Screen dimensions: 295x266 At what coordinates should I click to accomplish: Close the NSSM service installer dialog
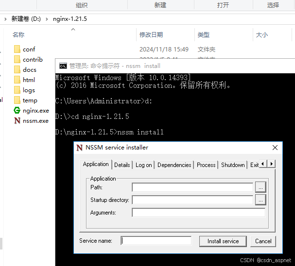pyautogui.click(x=275, y=148)
